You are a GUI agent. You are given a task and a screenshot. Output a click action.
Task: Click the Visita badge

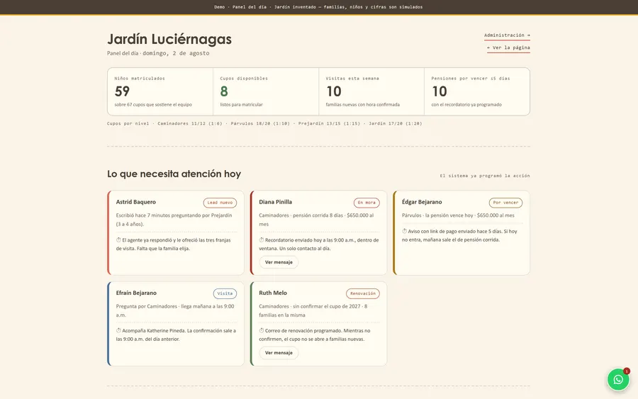tap(225, 293)
